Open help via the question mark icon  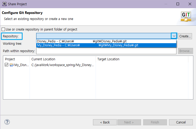[x=7, y=122]
